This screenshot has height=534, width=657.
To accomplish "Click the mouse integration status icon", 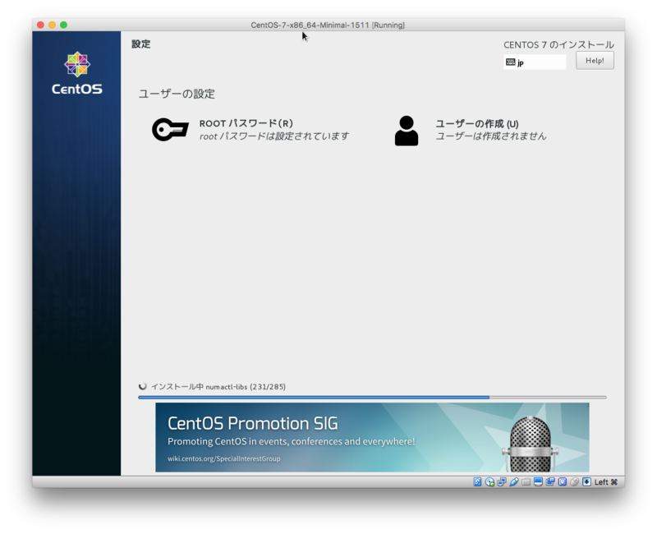I will pos(574,482).
